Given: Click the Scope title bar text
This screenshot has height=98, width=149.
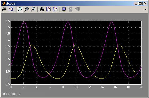Looking at the screenshot, I should click(x=11, y=4).
